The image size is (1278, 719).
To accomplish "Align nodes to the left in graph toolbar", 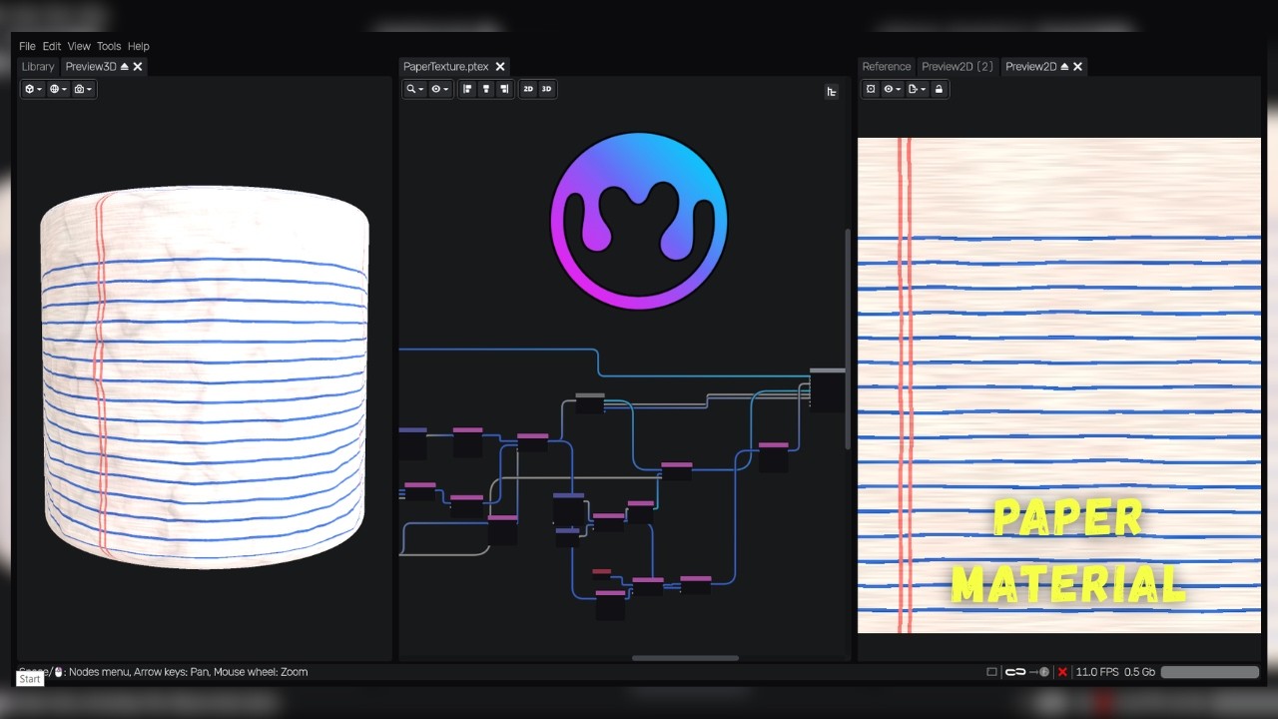I will tap(467, 89).
